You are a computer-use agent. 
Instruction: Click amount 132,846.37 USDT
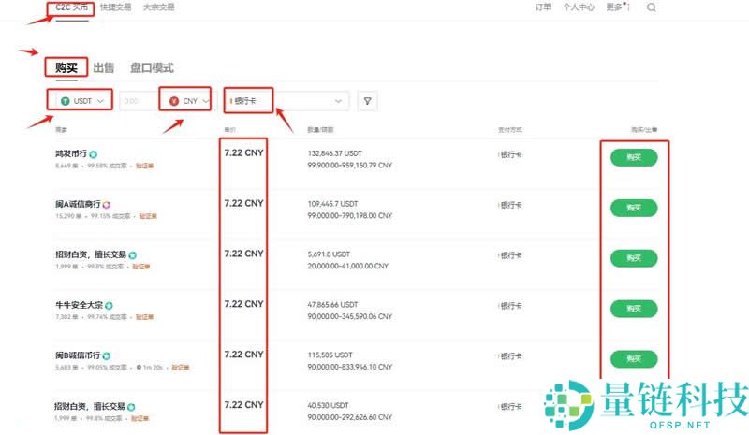pyautogui.click(x=335, y=153)
